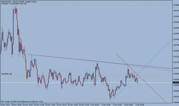Screen dimensions: 179x106
Task: Click the '1 Dec 04:25' time label
Action: coord(129,105)
